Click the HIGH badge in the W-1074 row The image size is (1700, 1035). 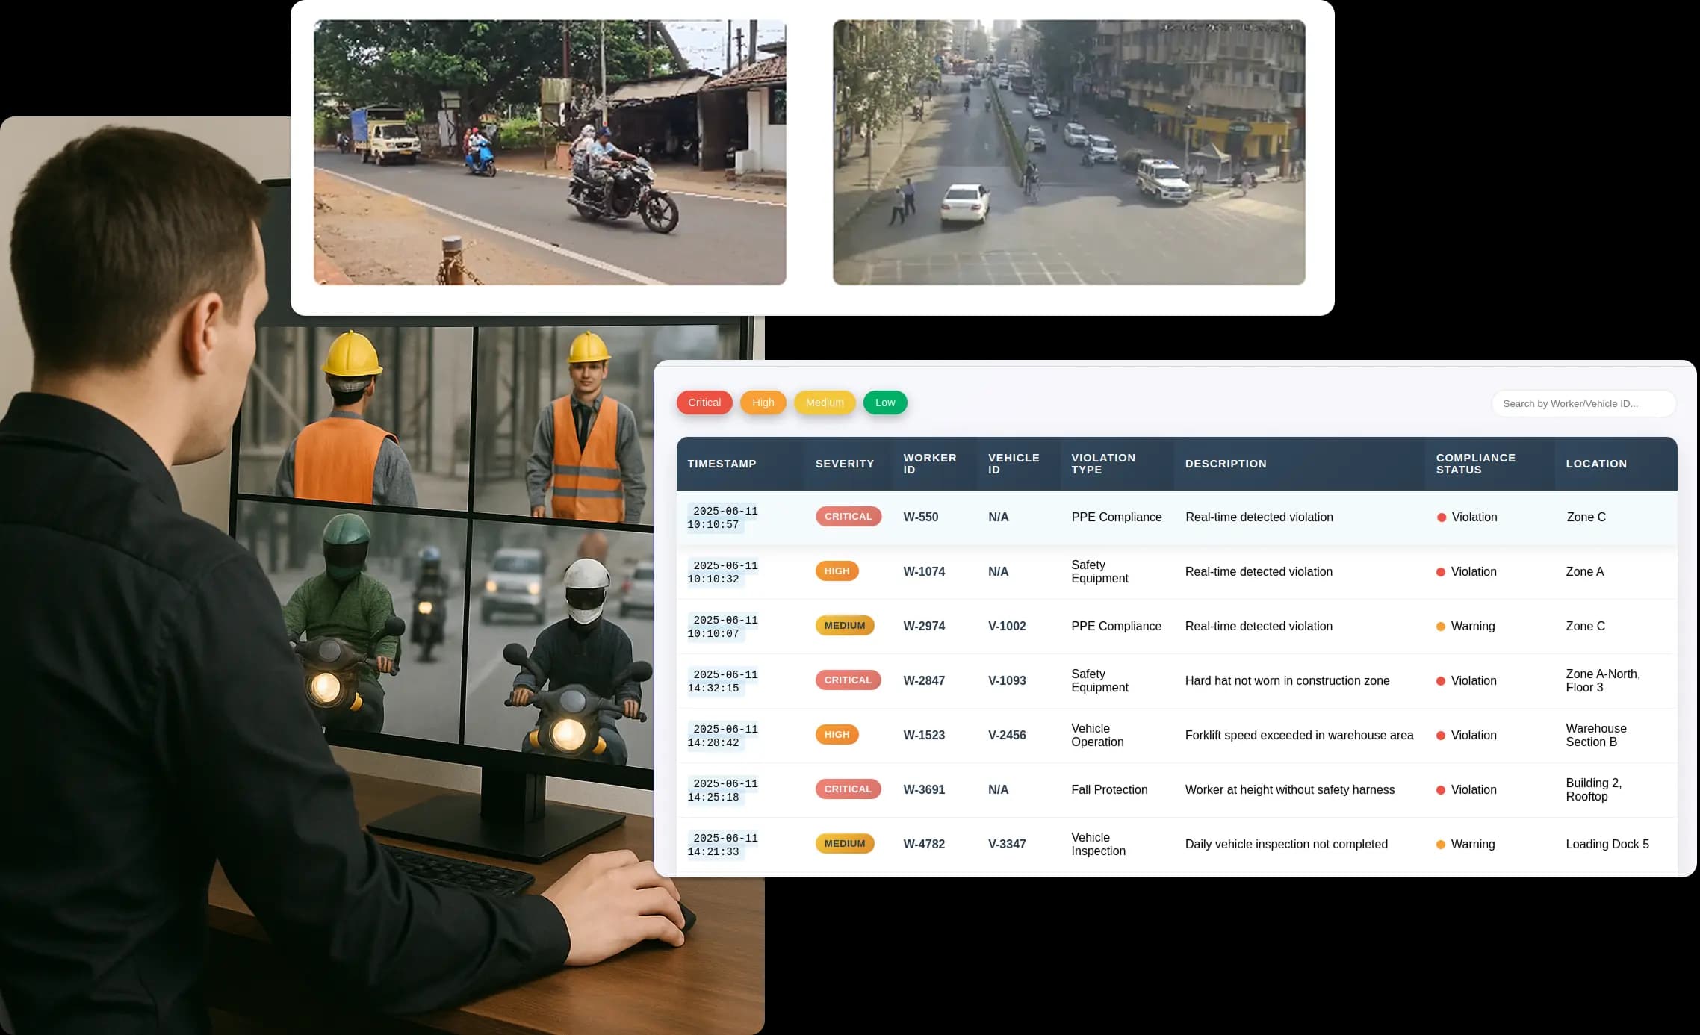837,571
